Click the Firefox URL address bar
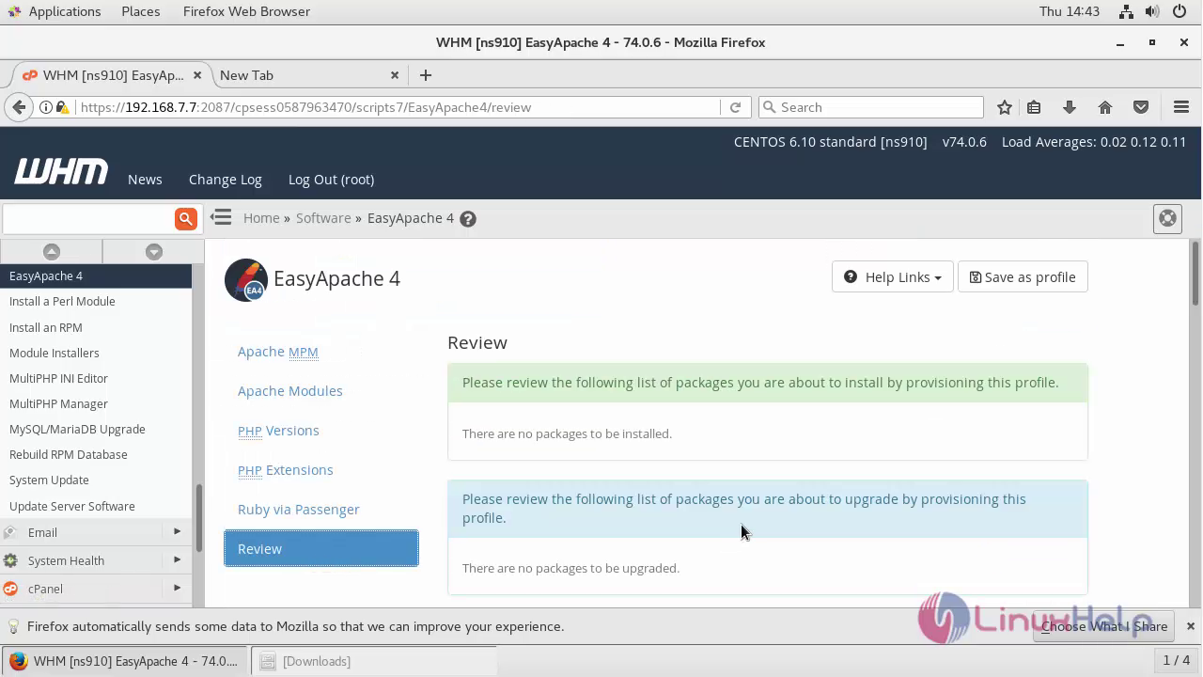 point(395,107)
